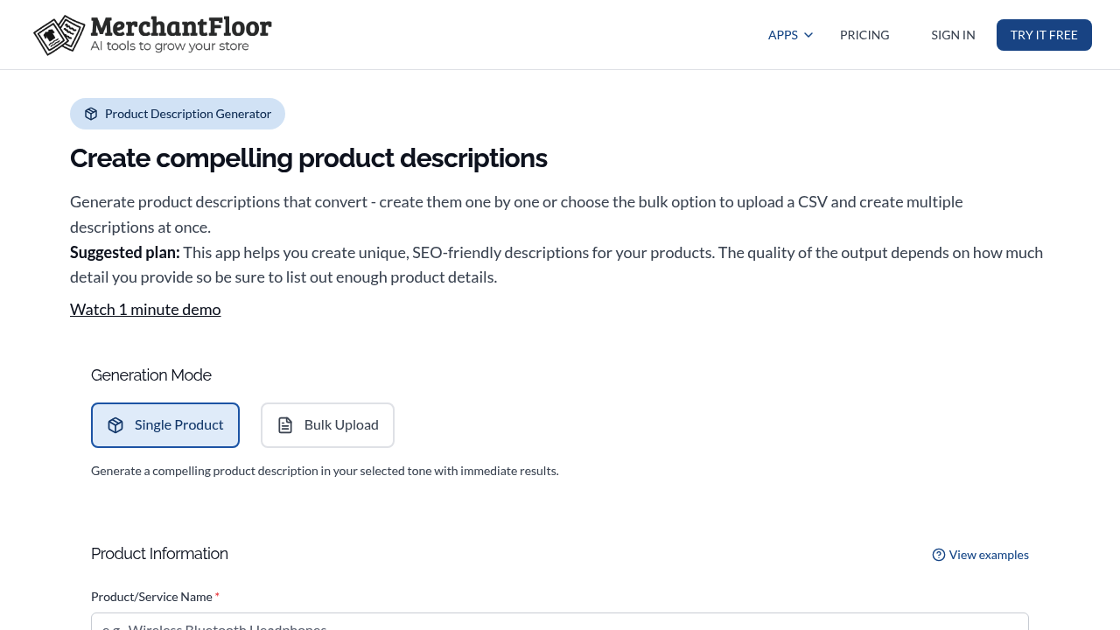Click the chevron icon next to APPS
This screenshot has width=1120, height=630.
(x=808, y=35)
